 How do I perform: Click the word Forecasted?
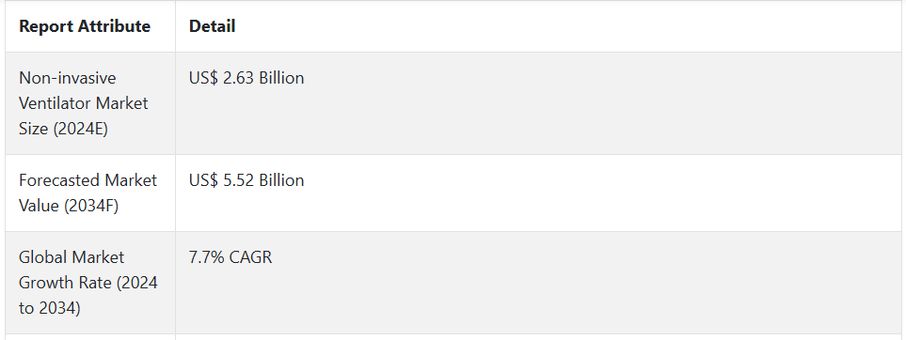[x=54, y=180]
